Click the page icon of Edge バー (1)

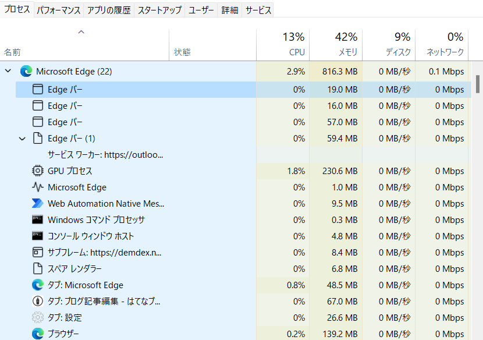click(38, 139)
